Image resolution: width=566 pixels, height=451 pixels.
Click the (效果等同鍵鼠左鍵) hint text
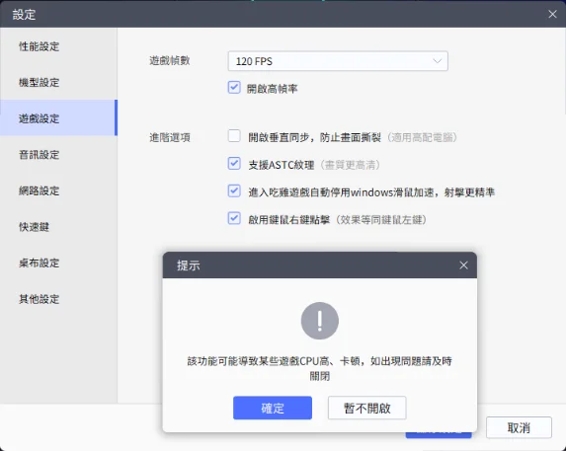tap(381, 219)
